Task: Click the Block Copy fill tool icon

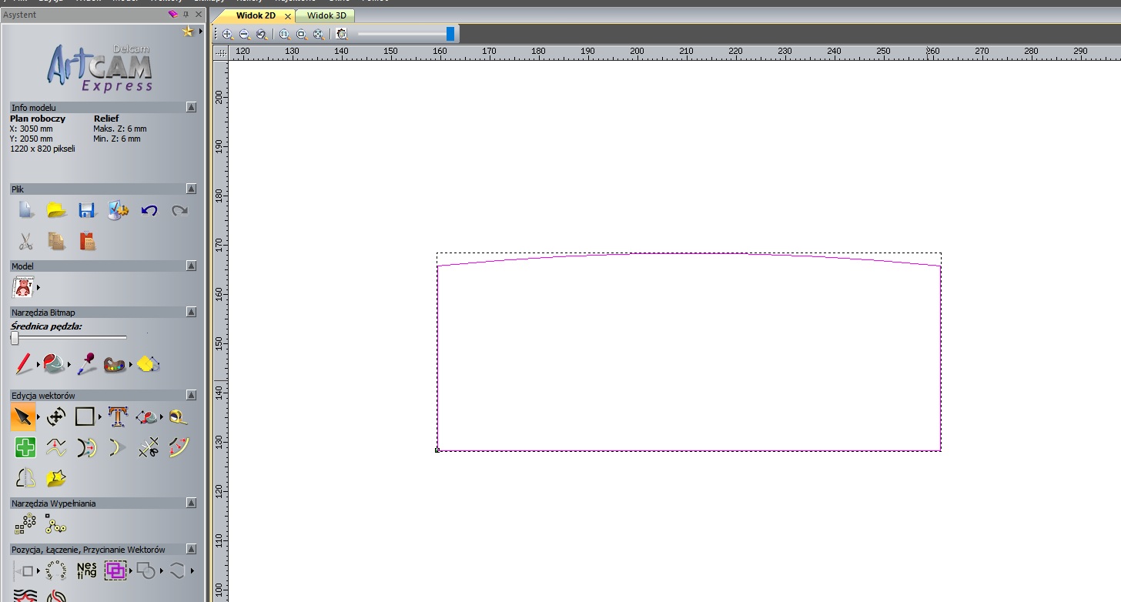Action: 25,524
